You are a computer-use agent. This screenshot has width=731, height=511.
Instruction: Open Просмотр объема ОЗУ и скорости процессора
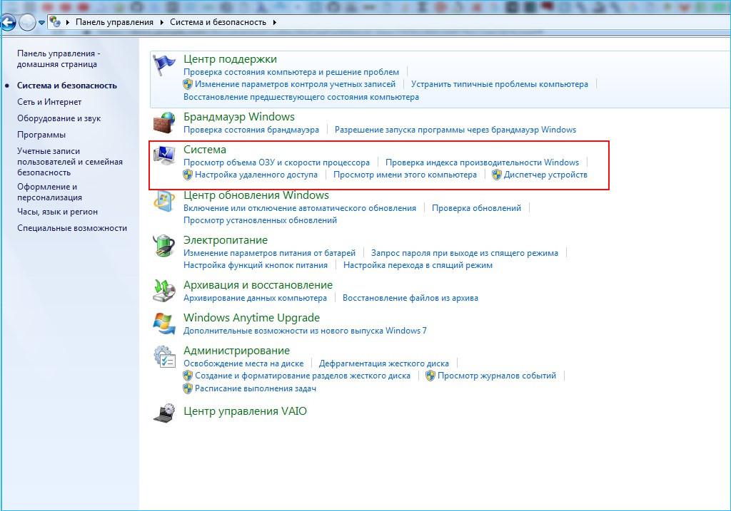[x=276, y=162]
